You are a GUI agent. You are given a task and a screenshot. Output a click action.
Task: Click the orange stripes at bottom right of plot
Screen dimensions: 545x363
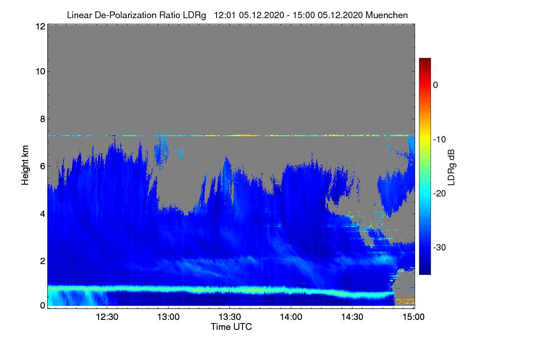[x=404, y=301]
